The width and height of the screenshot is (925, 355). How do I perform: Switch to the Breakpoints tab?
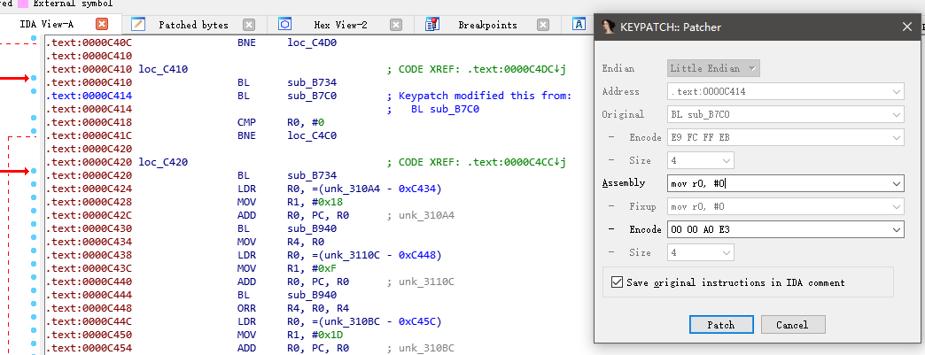tap(487, 25)
